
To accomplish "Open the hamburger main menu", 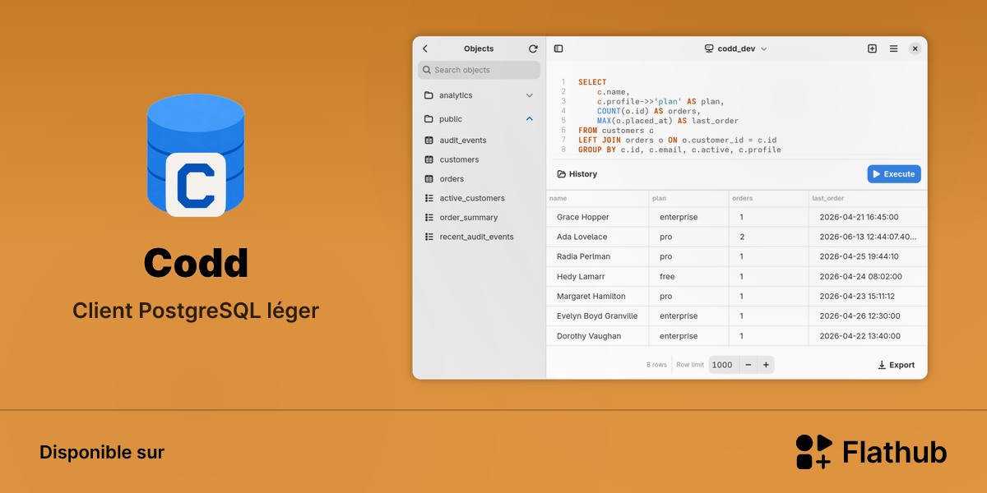I will tap(893, 48).
